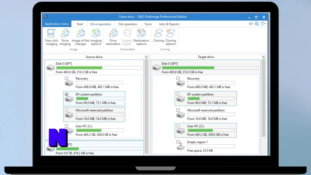The height and width of the screenshot is (175, 311).
Task: Collapse Source drive panel with up arrow
Action: pos(146,57)
